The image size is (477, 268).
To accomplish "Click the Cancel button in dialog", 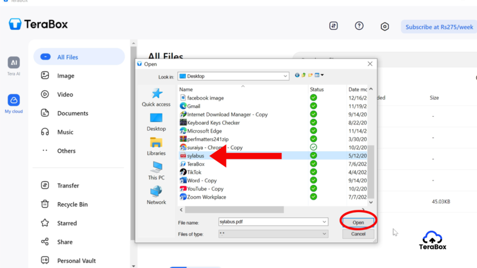I will 358,234.
